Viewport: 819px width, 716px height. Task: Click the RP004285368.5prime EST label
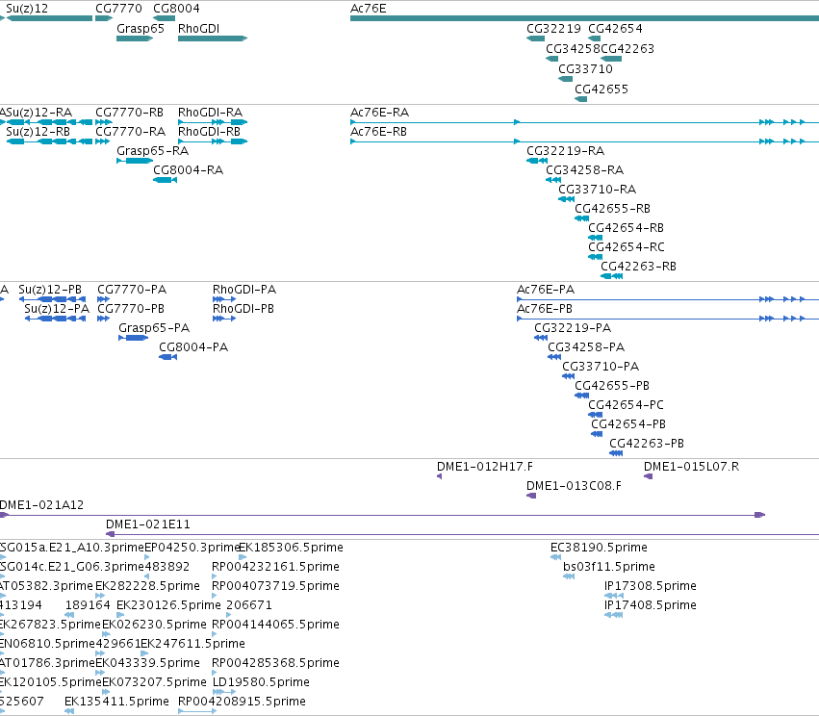276,663
